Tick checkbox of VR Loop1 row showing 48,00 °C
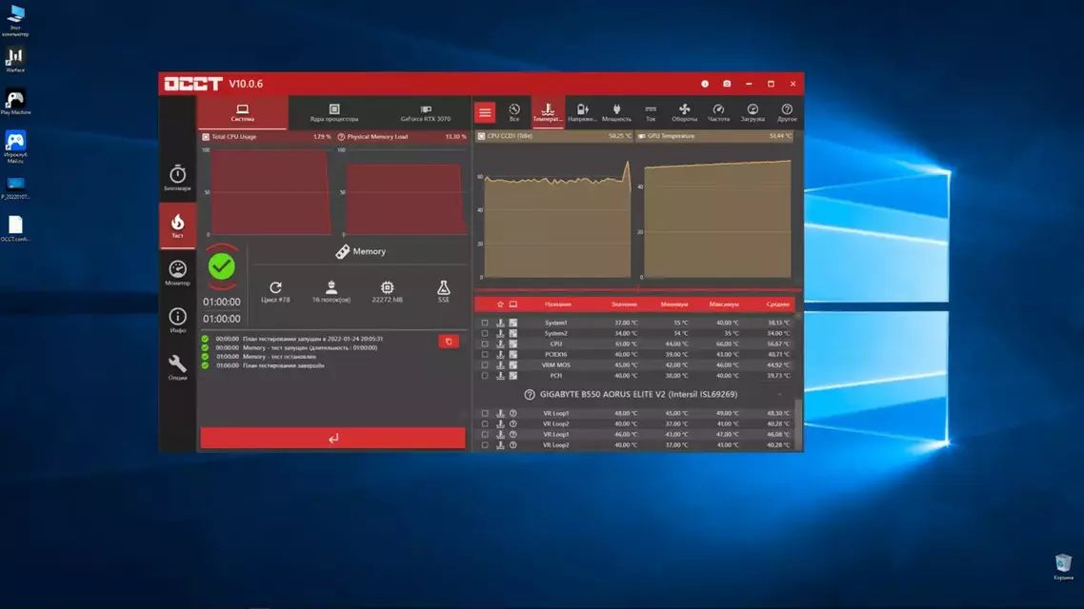1084x609 pixels. (485, 414)
